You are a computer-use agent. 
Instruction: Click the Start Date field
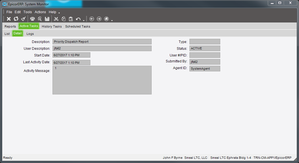tap(71, 55)
